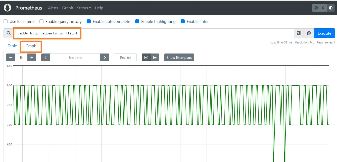Move end time forward with right chevron
Image resolution: width=337 pixels, height=162 pixels.
coord(105,58)
